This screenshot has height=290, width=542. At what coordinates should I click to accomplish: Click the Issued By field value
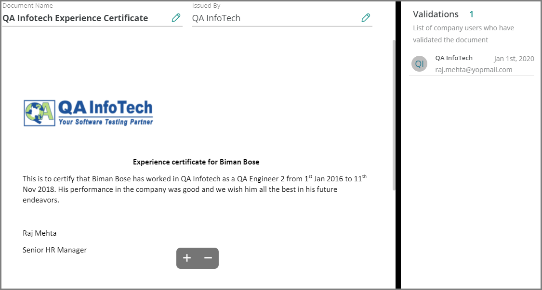pos(216,18)
